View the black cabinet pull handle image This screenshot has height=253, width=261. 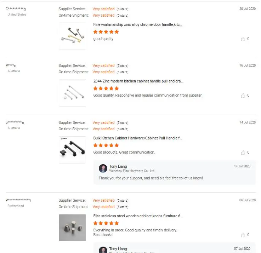point(72,150)
